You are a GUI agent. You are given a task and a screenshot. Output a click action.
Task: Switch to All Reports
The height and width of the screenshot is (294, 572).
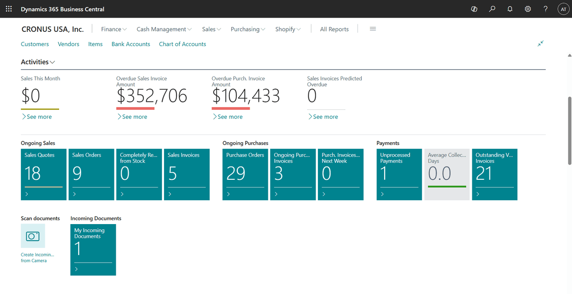pyautogui.click(x=334, y=29)
